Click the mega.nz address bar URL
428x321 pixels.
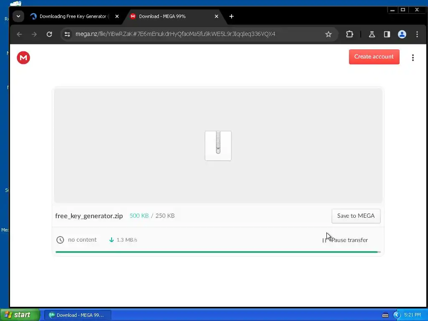pyautogui.click(x=175, y=34)
